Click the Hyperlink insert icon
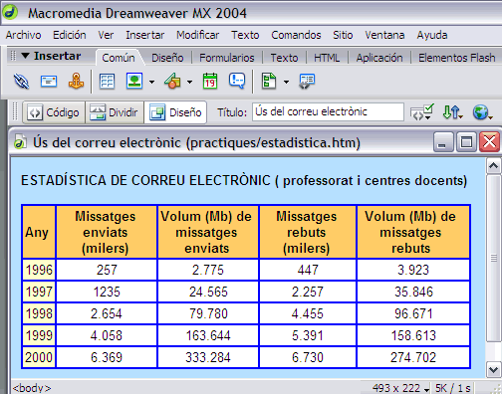Viewport: 502px width, 394px height. [x=21, y=82]
